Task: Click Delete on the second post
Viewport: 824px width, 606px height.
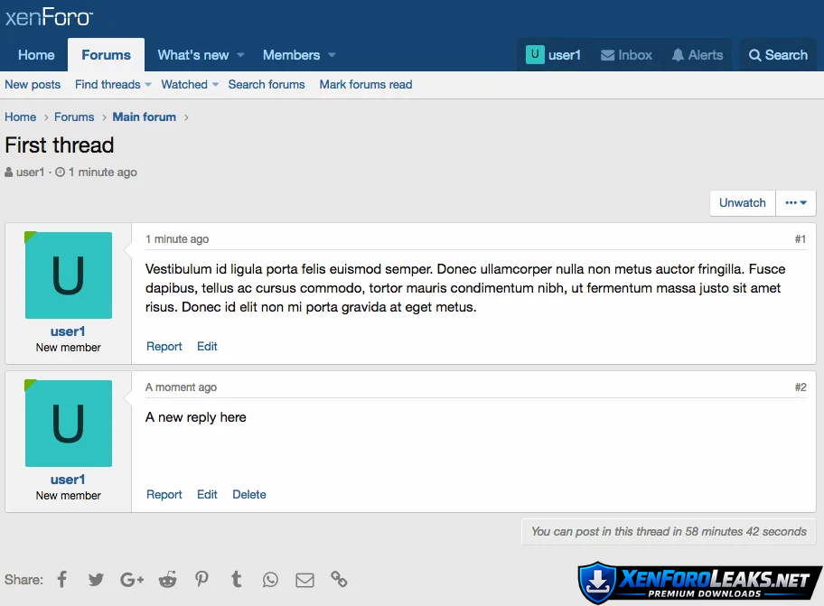Action: (x=249, y=495)
